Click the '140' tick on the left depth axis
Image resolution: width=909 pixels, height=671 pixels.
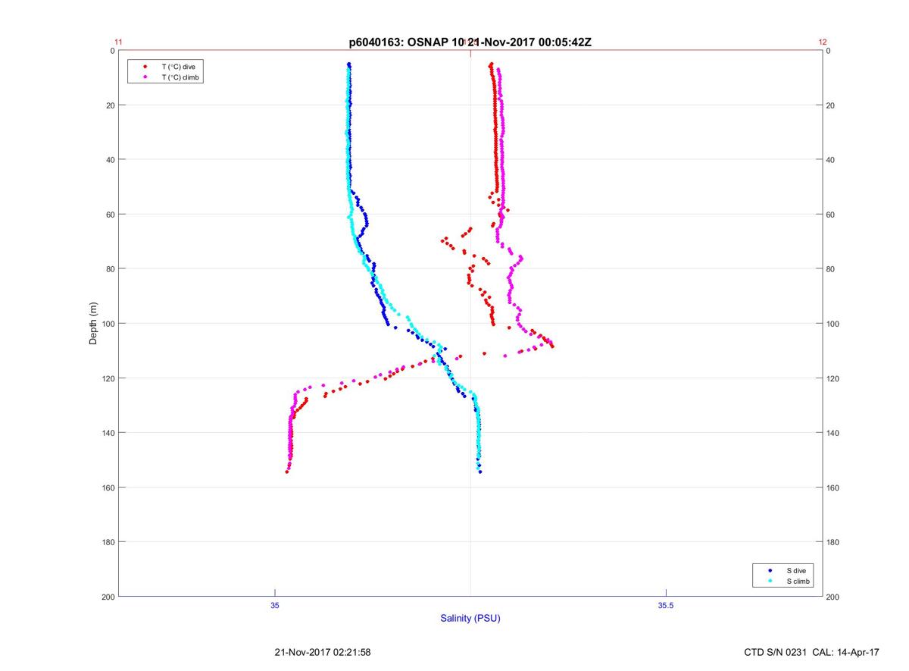pos(108,433)
